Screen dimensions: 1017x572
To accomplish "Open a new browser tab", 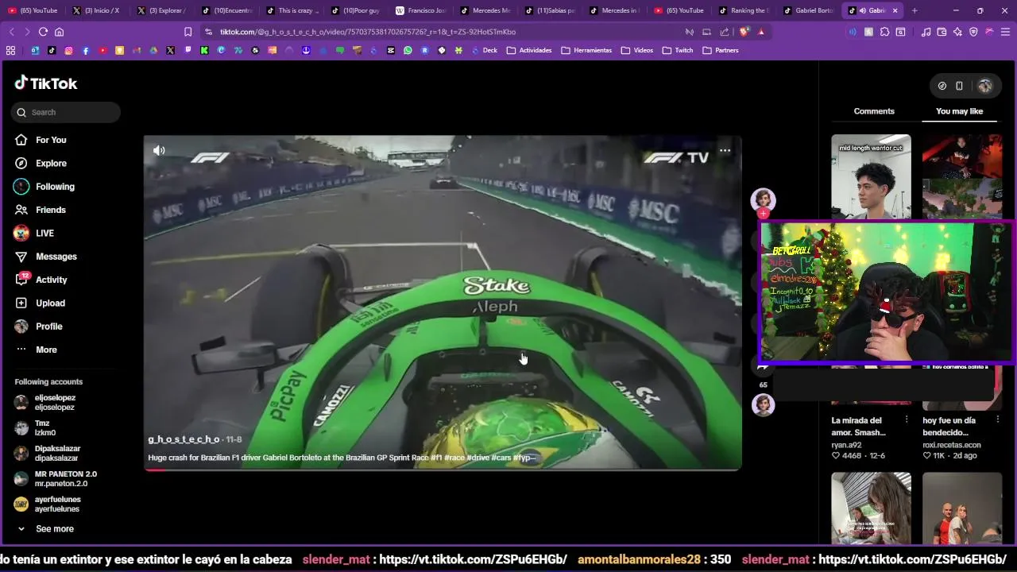I will [x=915, y=10].
